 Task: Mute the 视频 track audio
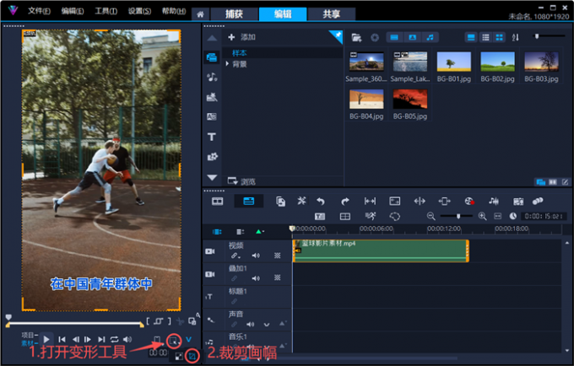(x=256, y=256)
